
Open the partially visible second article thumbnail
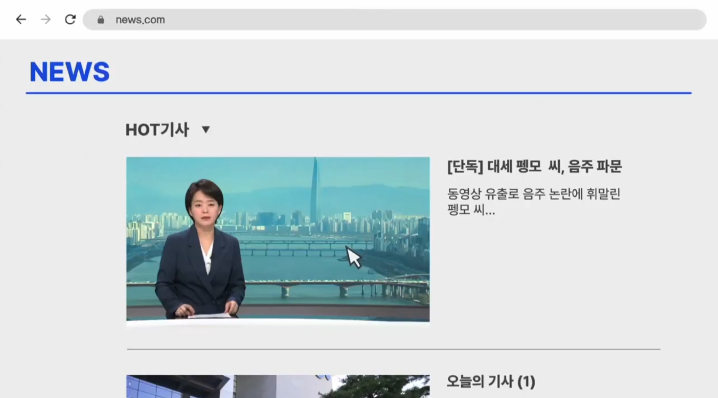(278, 386)
